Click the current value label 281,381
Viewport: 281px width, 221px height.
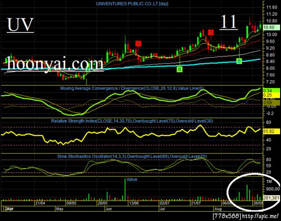coord(271,198)
